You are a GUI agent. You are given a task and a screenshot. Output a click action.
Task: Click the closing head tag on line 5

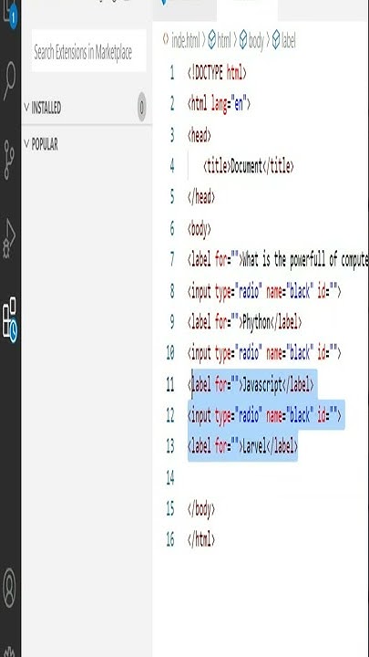[x=200, y=196]
